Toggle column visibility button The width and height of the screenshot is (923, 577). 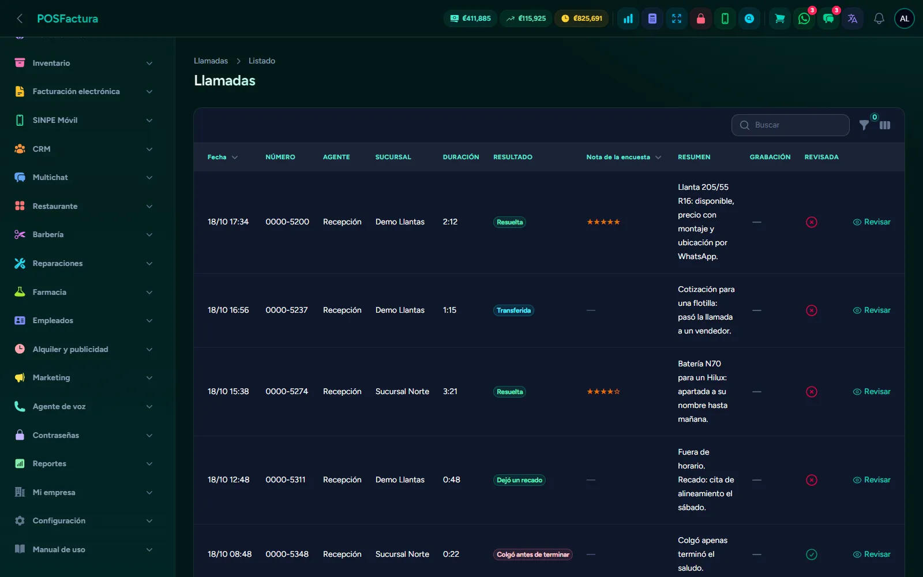[x=885, y=125]
